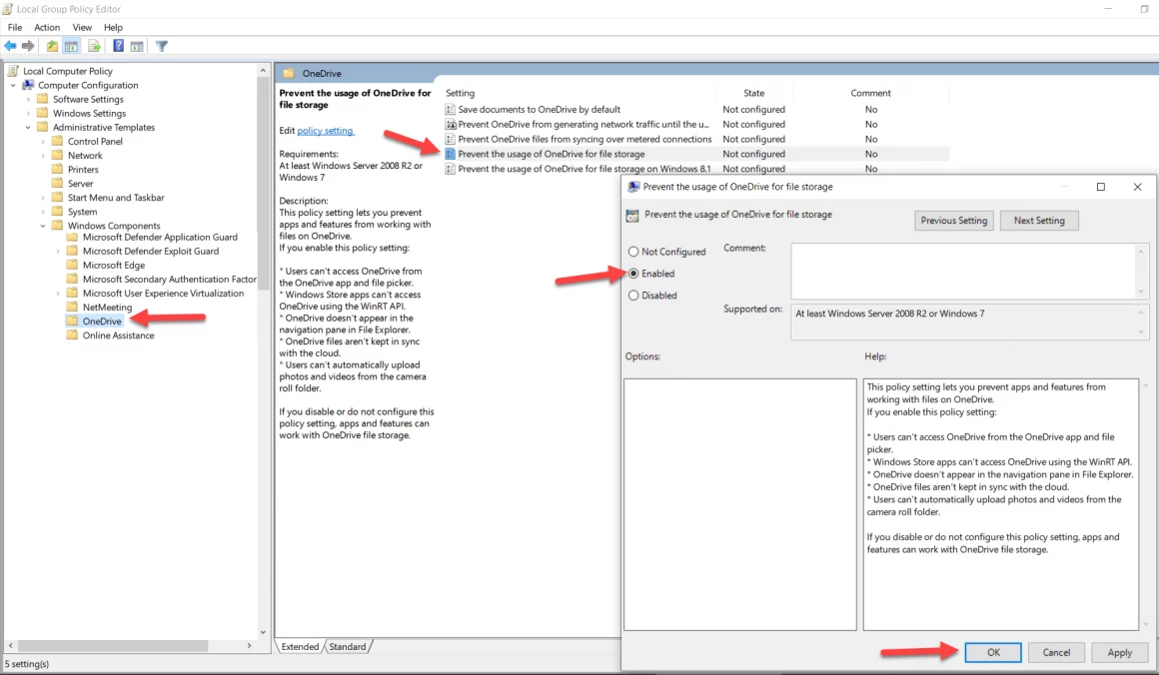Maximize the policy setting dialog window
The width and height of the screenshot is (1159, 675).
[x=1101, y=187]
